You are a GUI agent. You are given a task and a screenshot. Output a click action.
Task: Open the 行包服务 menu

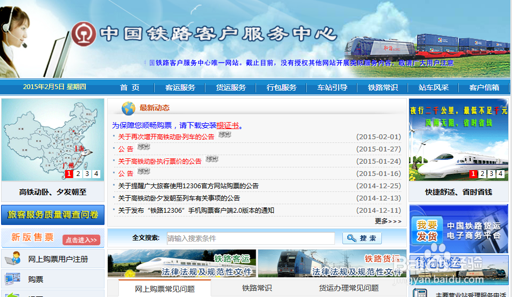[281, 87]
